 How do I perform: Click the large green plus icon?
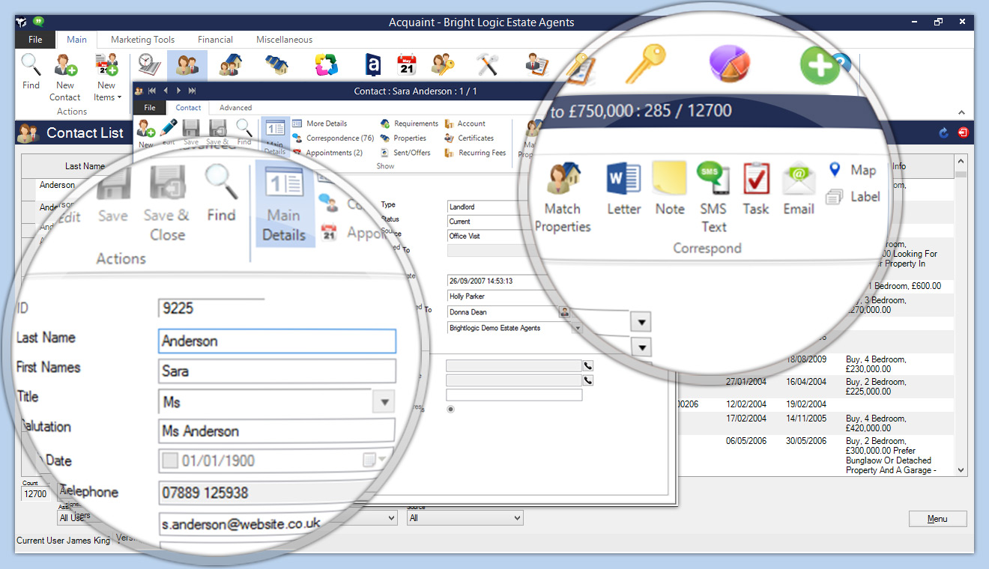tap(820, 66)
